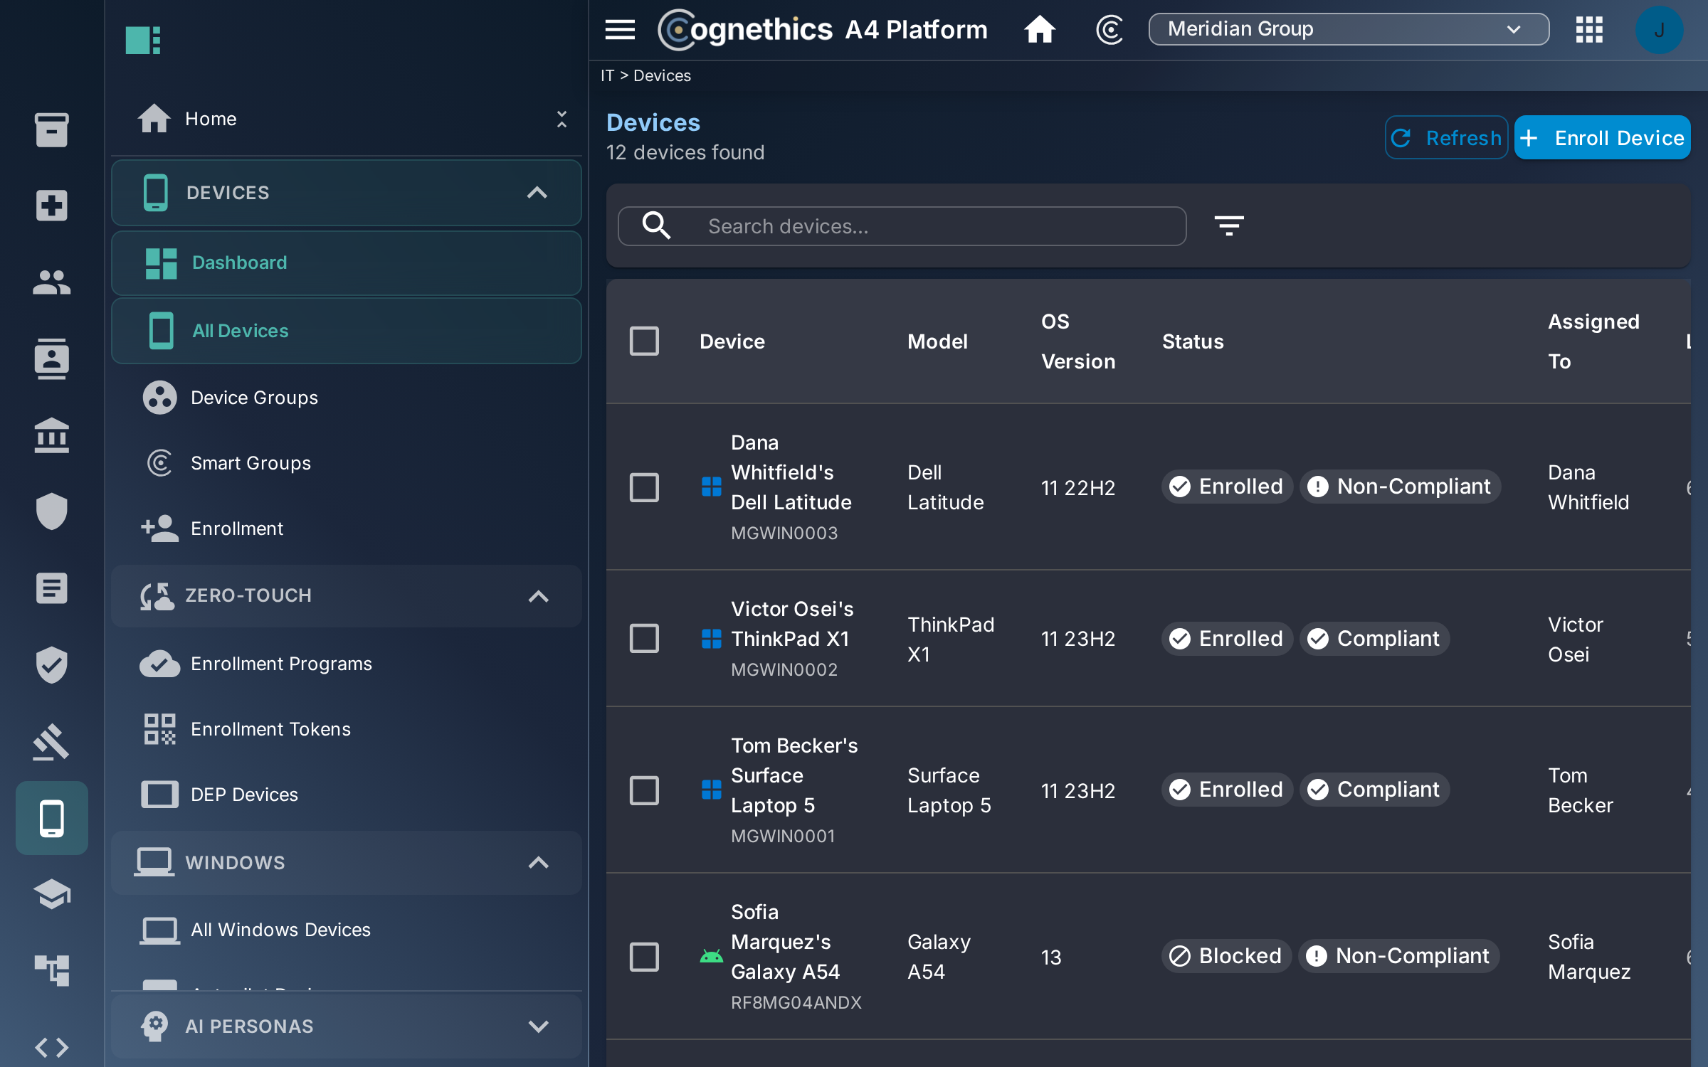Click the shield icon in the left rail
Screen dimensions: 1708x1067
(x=51, y=511)
